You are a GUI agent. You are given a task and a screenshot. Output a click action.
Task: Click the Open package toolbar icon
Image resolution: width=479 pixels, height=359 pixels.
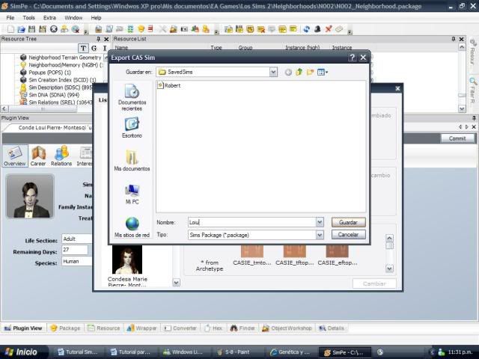(x=21, y=29)
